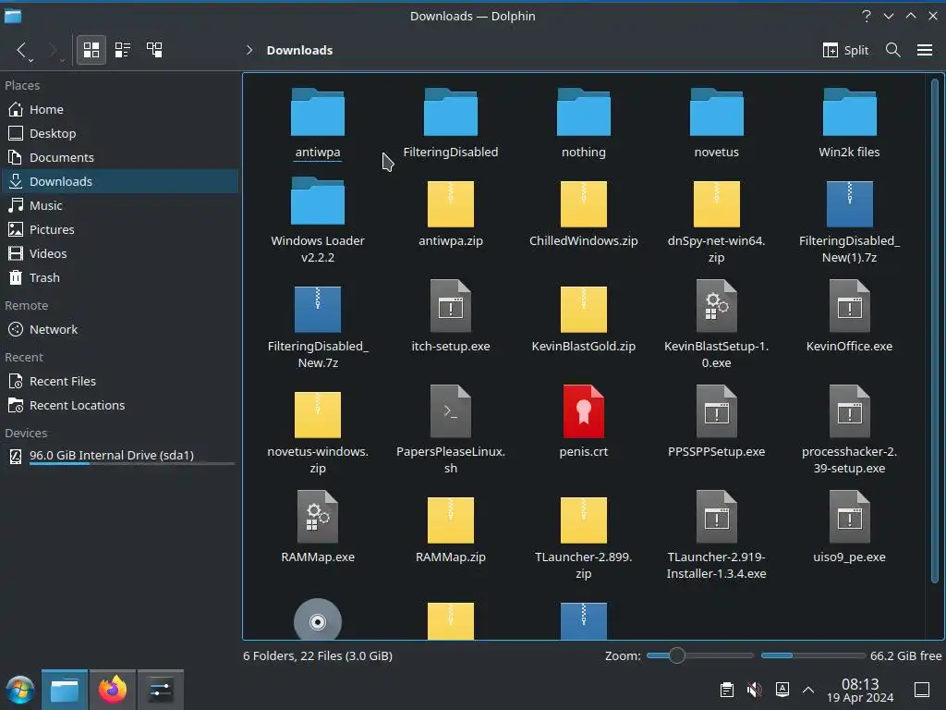The width and height of the screenshot is (946, 710).
Task: Select the Win2k files folder
Action: [850, 124]
